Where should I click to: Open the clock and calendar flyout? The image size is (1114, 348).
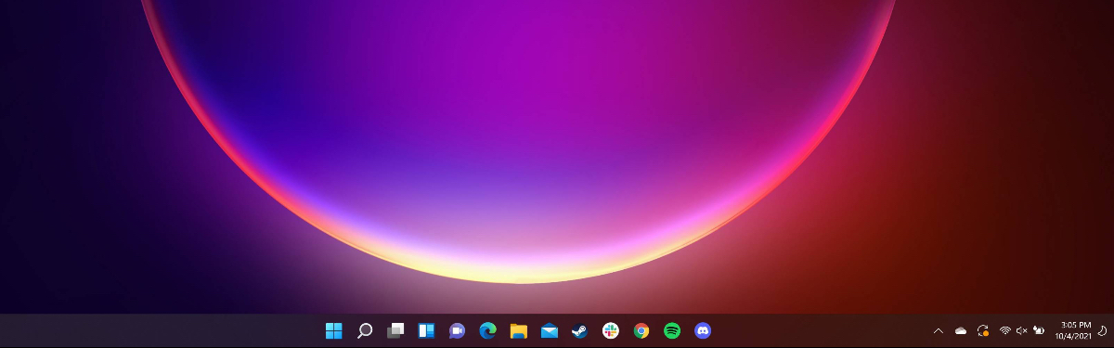[x=1072, y=330]
